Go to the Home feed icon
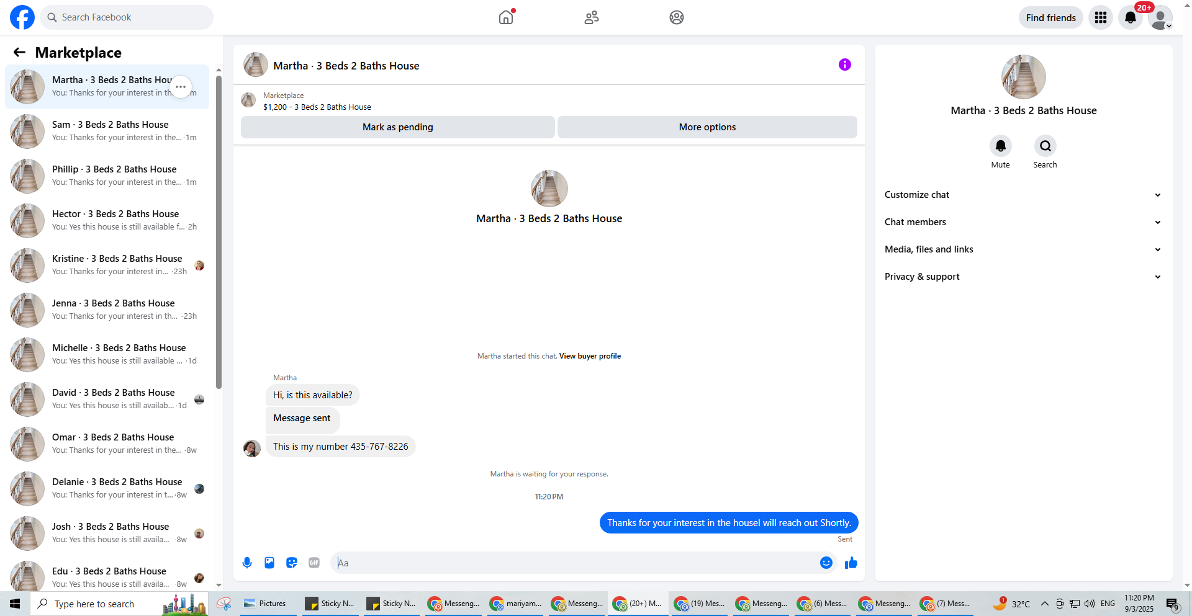Image resolution: width=1192 pixels, height=616 pixels. [506, 17]
